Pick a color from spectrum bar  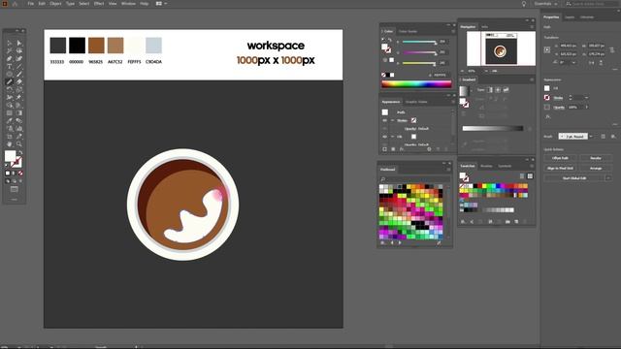pos(416,84)
